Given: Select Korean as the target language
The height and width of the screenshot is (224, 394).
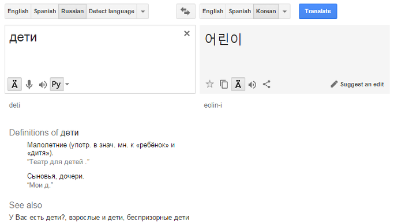Looking at the screenshot, I should (x=266, y=12).
